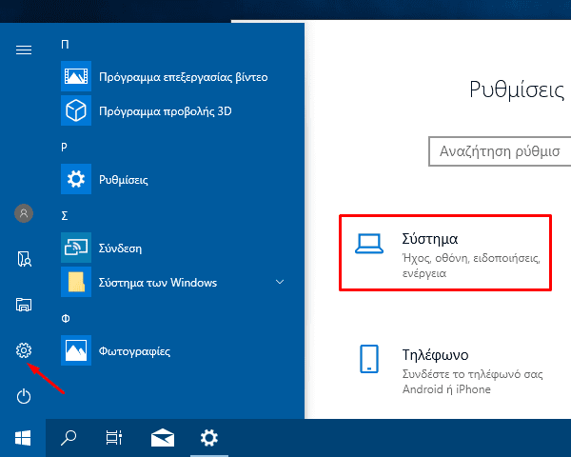The image size is (571, 457).
Task: Click the Ρυθμίσεις window heading
Action: point(517,89)
